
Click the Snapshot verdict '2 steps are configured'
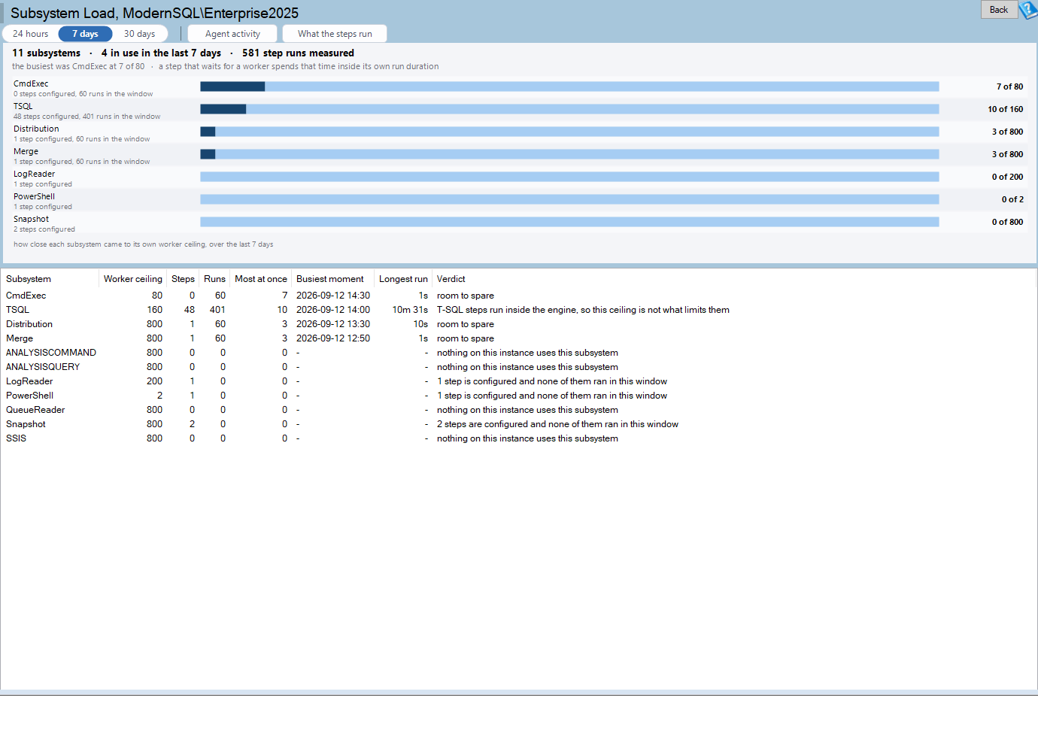557,424
